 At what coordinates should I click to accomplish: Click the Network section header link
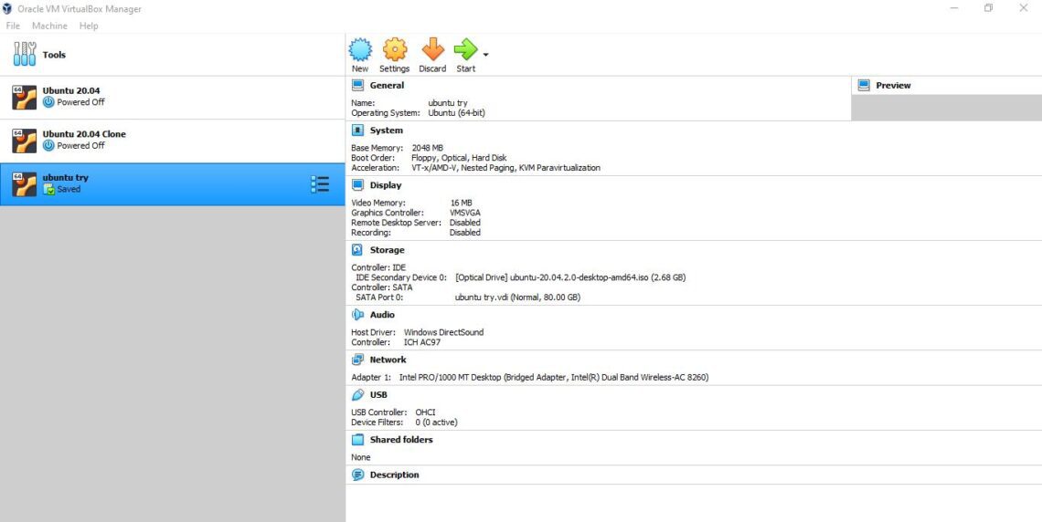click(388, 360)
